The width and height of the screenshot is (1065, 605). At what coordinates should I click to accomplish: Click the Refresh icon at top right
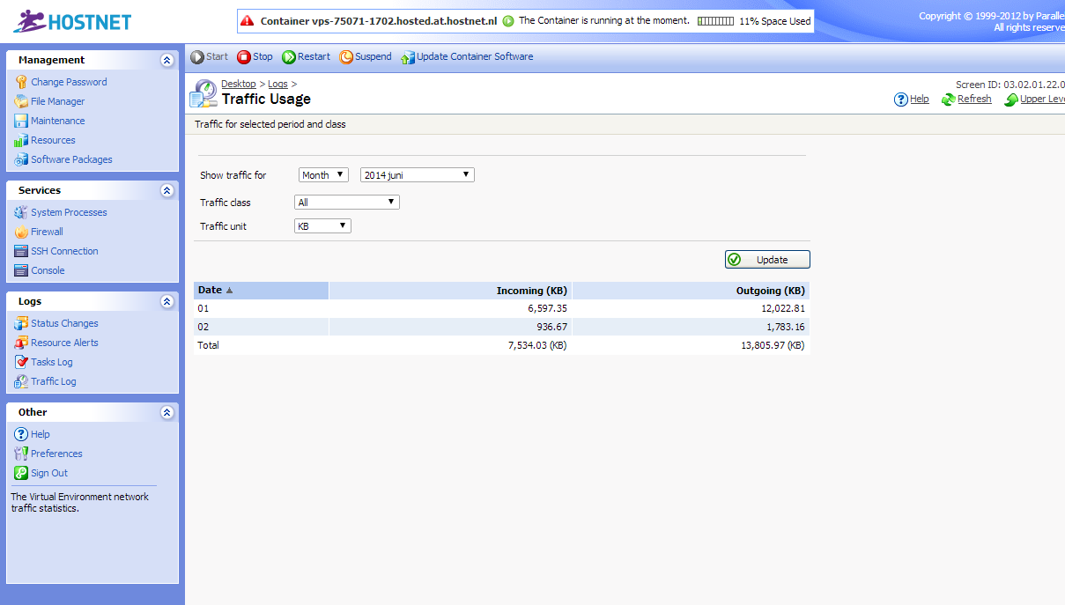[x=948, y=100]
